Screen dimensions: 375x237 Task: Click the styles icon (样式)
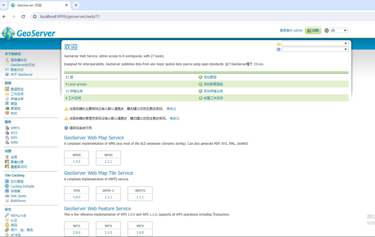[7, 113]
